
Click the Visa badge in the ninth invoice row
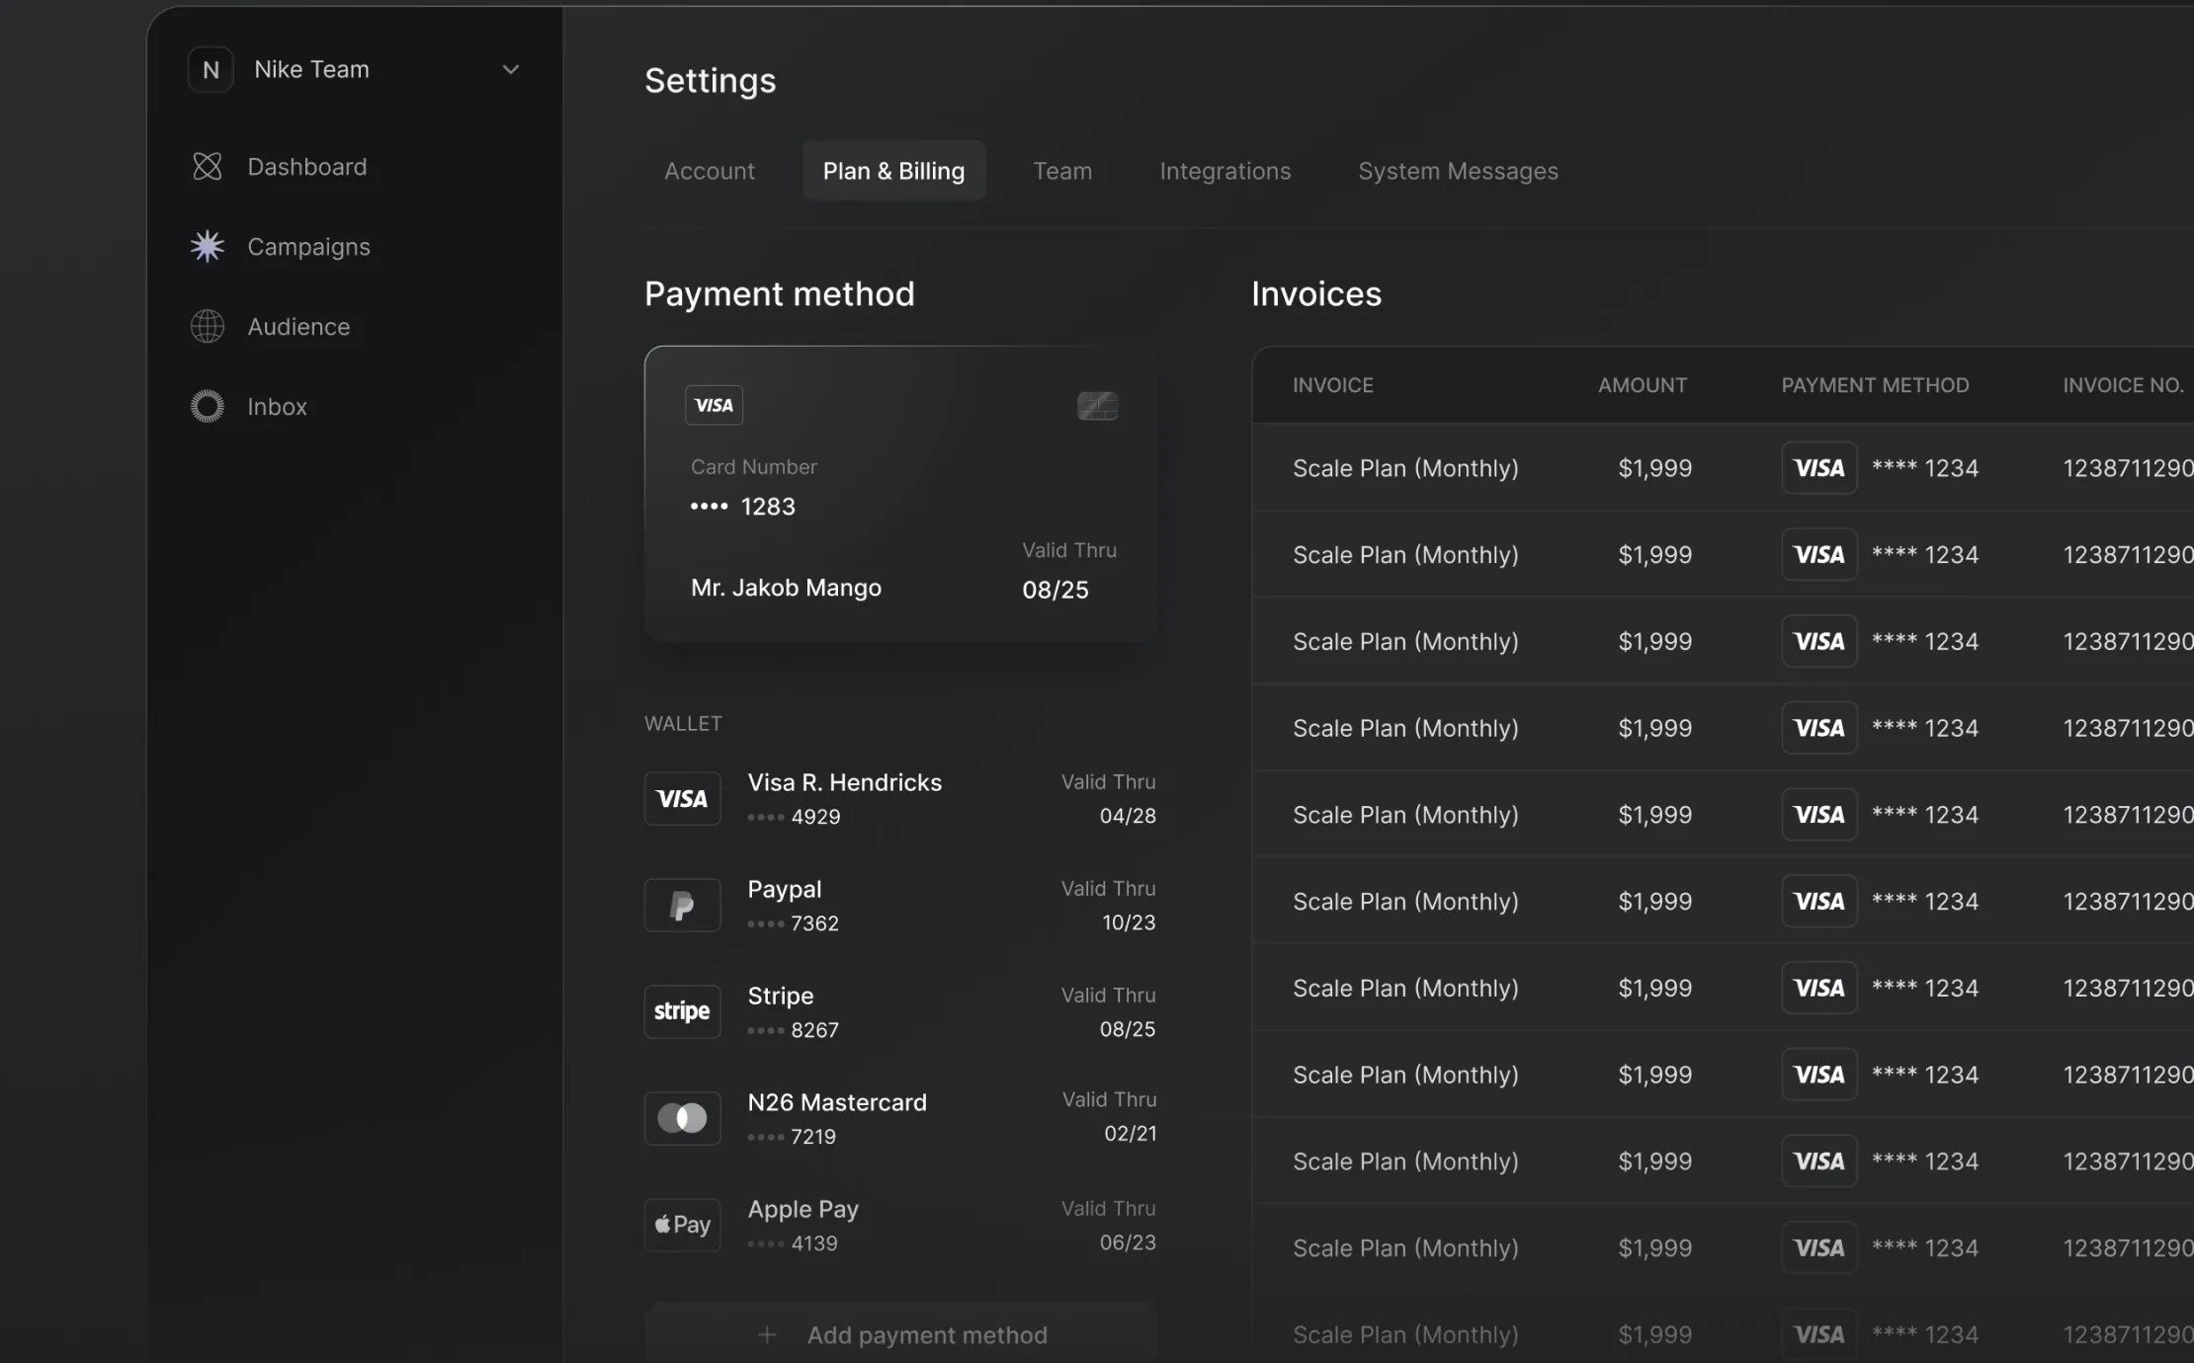(x=1819, y=1162)
